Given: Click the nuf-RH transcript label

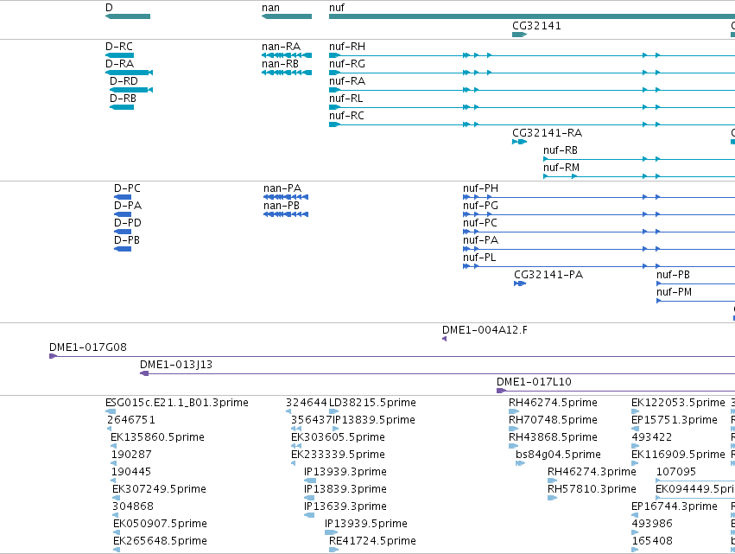Looking at the screenshot, I should (x=347, y=47).
